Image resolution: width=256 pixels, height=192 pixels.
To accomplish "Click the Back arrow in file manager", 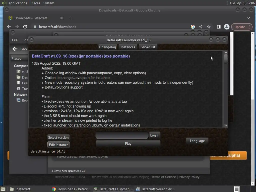I will pos(15,49).
